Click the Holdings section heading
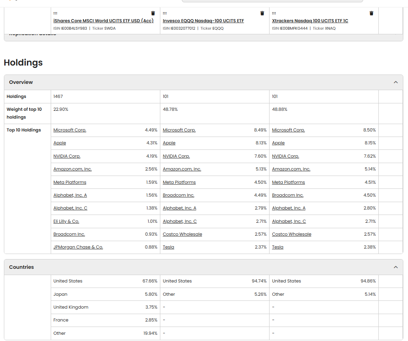 point(23,63)
